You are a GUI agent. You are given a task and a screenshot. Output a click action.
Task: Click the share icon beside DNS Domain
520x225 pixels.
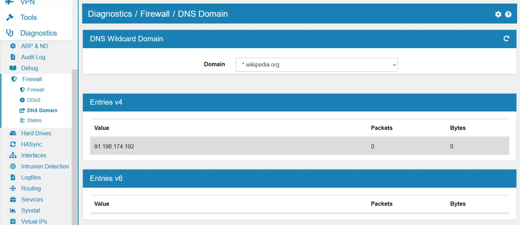[23, 111]
